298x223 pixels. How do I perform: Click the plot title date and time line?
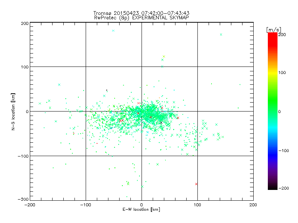pyautogui.click(x=141, y=13)
